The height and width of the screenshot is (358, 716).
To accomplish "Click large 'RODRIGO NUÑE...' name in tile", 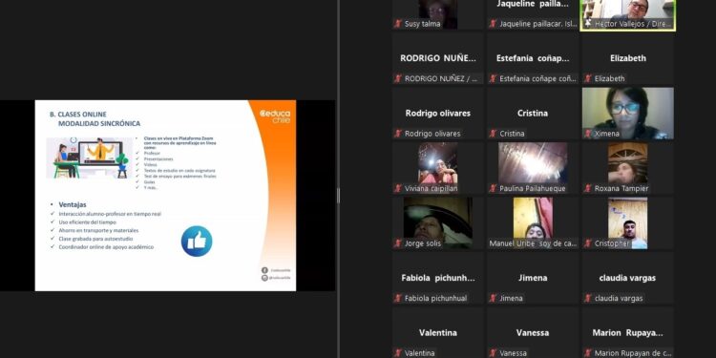I will point(438,58).
